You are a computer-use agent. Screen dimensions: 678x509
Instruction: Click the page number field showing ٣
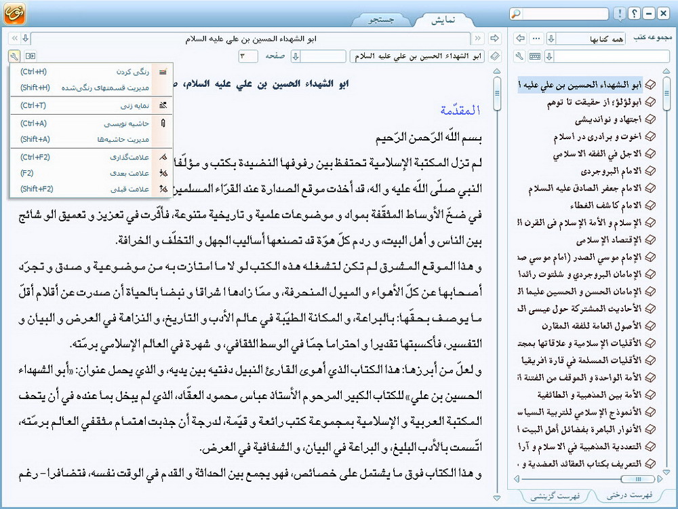pyautogui.click(x=248, y=56)
